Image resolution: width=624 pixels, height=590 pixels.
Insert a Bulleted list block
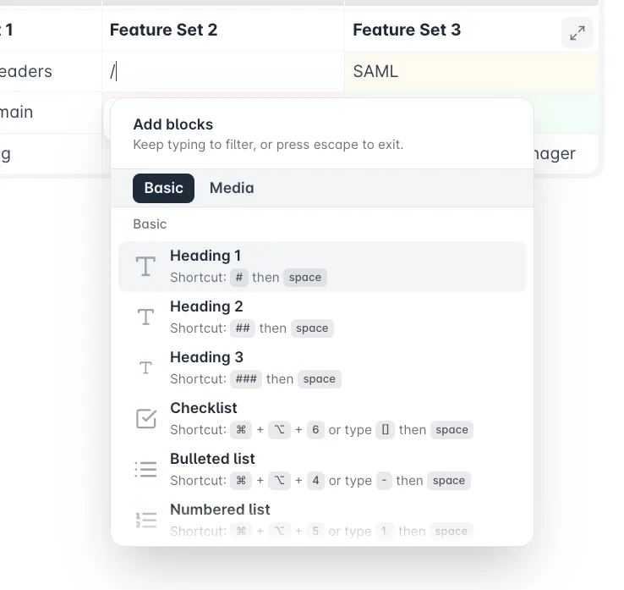click(x=322, y=470)
